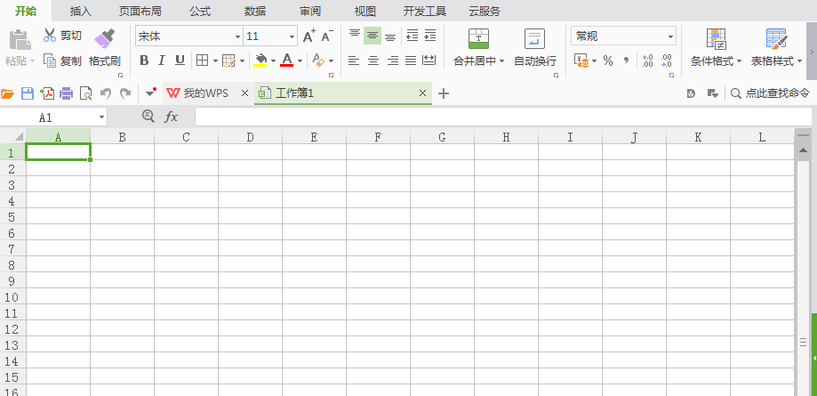This screenshot has height=396, width=817.
Task: Click the Print icon in quick toolbar
Action: pos(66,93)
